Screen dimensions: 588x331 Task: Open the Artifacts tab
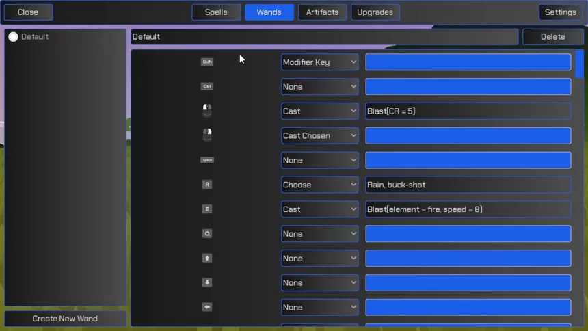point(322,12)
